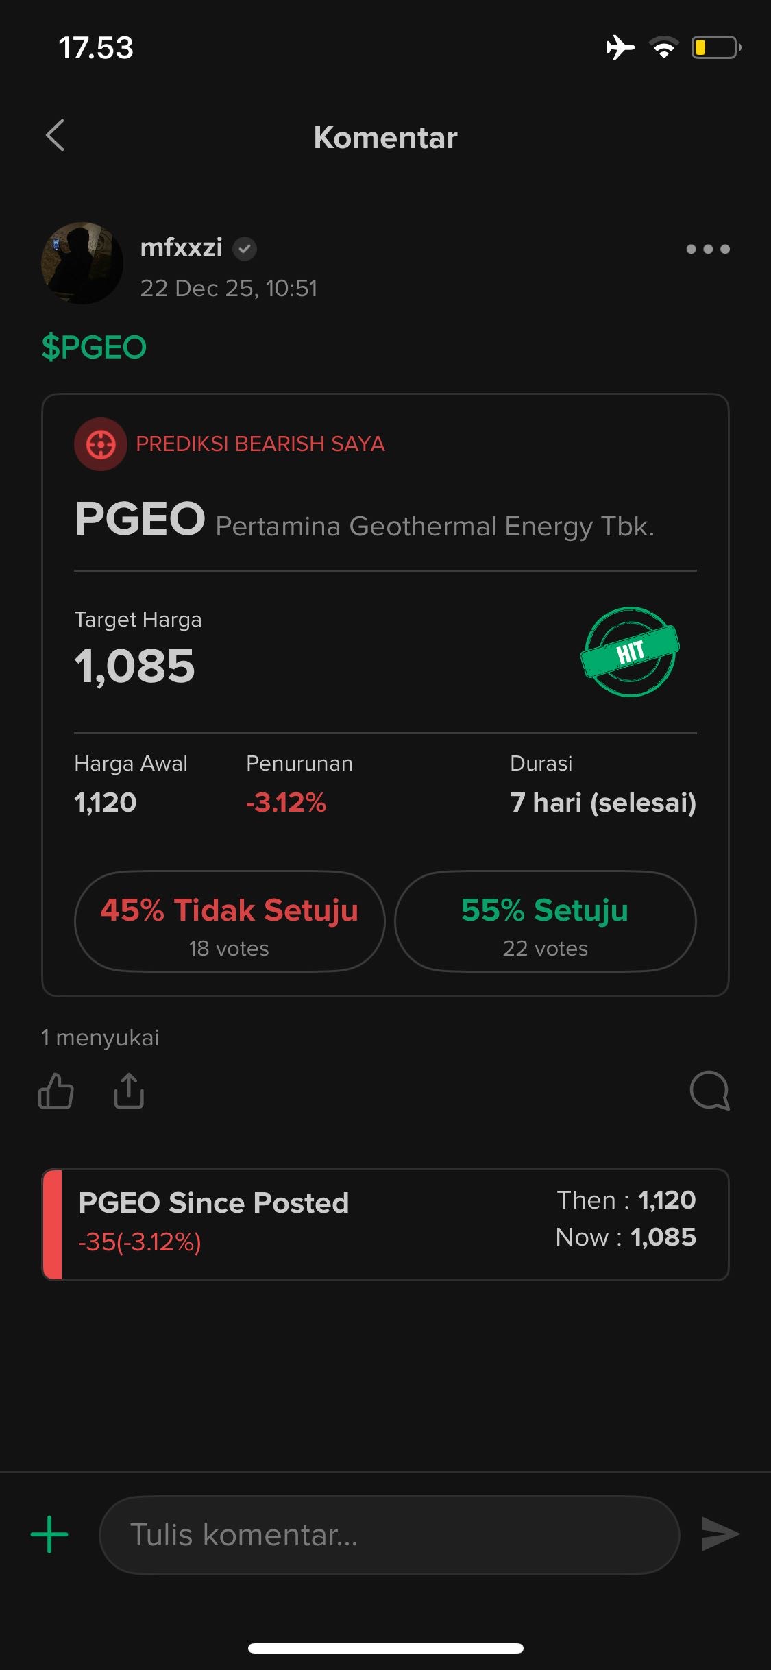
Task: Like the post with thumbs-up icon
Action: click(x=56, y=1091)
